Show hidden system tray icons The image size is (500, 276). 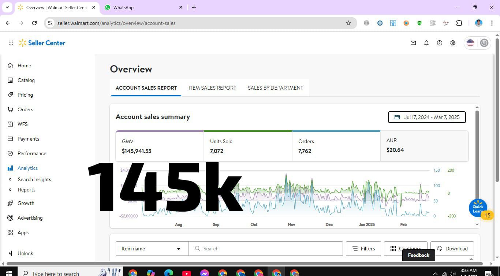[435, 273]
